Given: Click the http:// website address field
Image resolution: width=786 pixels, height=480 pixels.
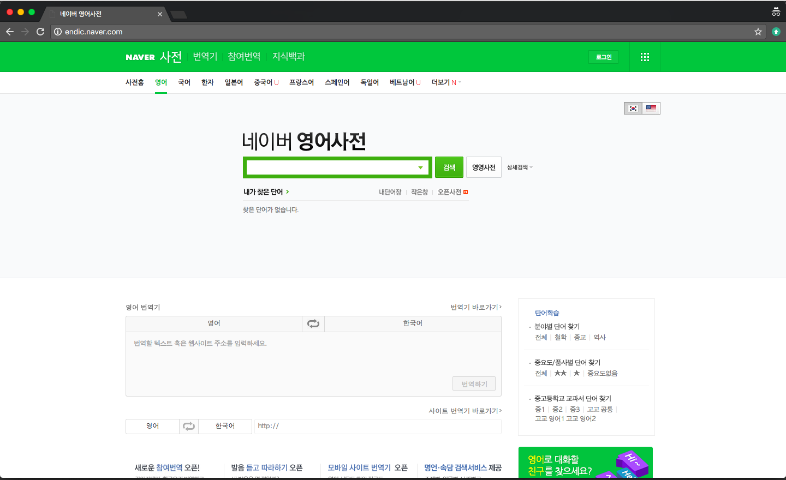Looking at the screenshot, I should [378, 426].
